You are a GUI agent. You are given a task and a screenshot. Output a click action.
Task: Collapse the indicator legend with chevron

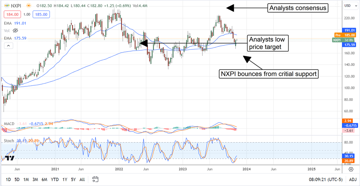[x=8, y=46]
